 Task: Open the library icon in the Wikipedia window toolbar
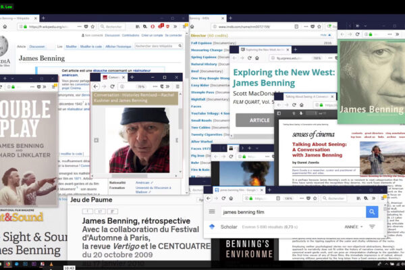[x=138, y=26]
